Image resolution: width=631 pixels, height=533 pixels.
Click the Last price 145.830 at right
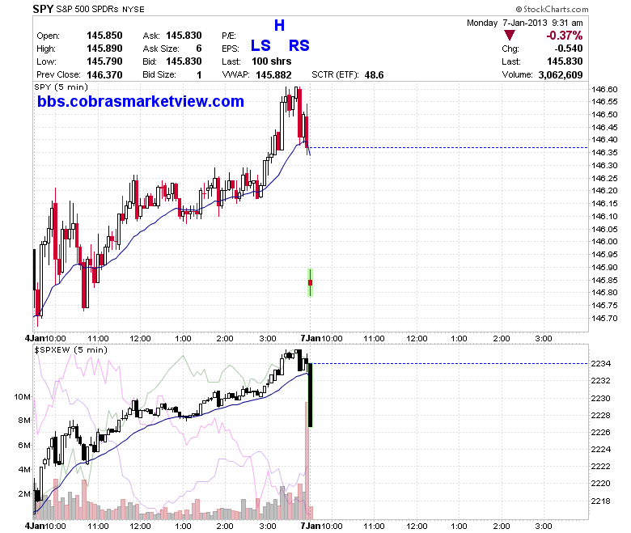(x=565, y=61)
